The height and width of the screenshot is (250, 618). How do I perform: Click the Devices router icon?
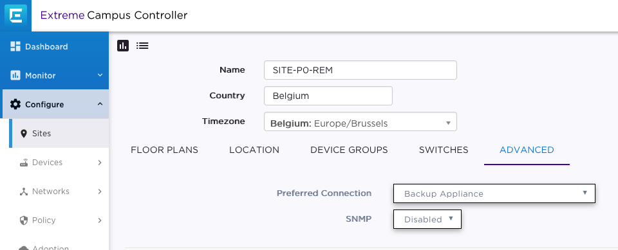pyautogui.click(x=24, y=163)
